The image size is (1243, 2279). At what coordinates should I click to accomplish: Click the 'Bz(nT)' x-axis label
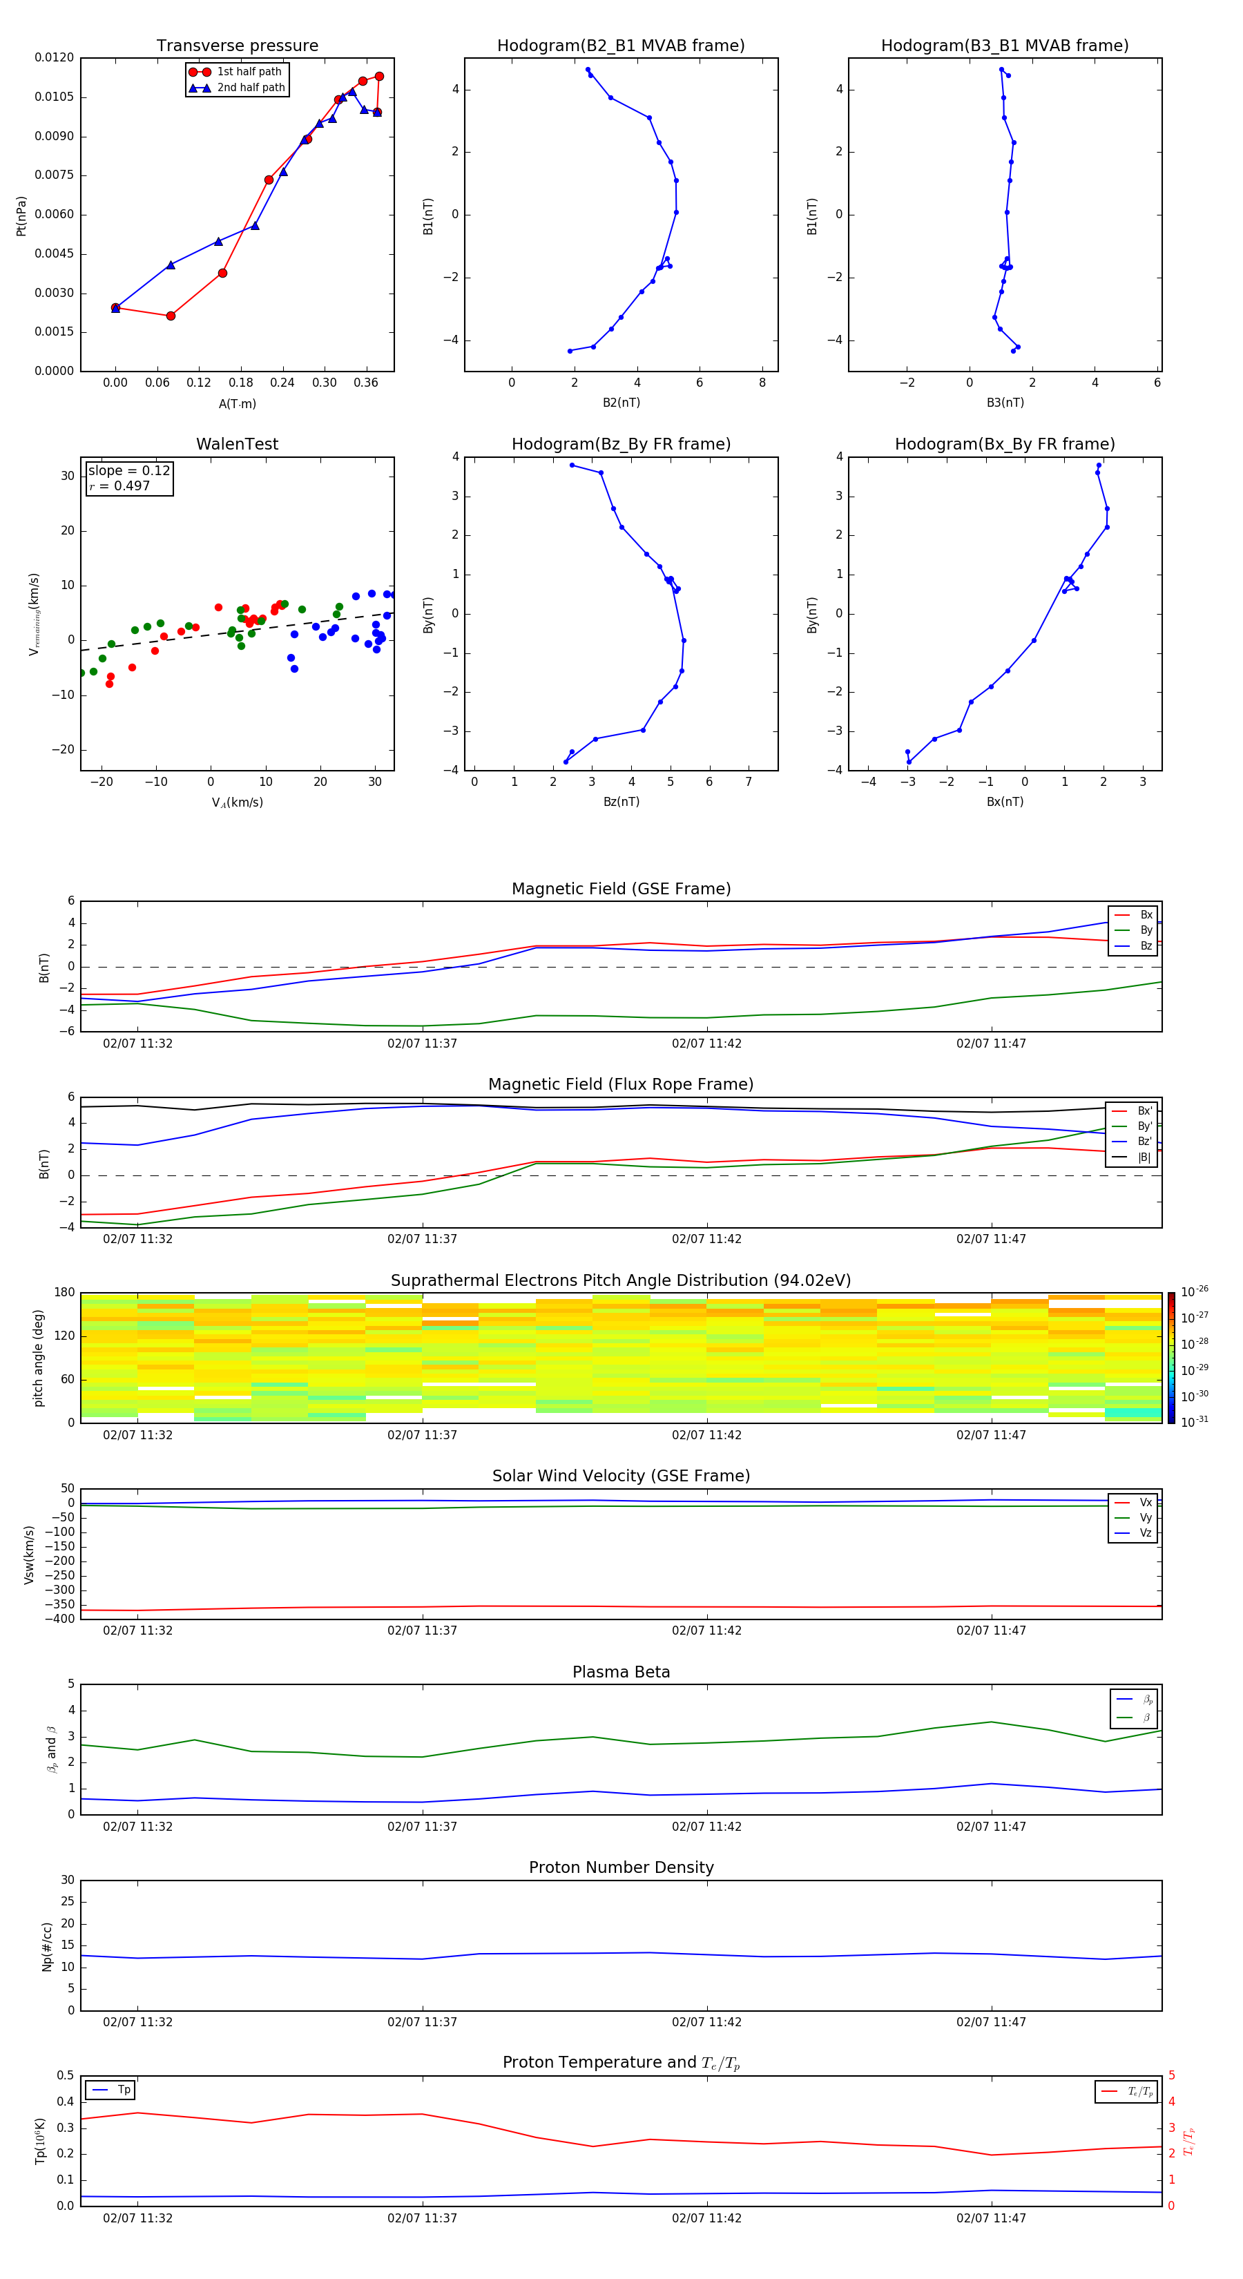point(621,802)
